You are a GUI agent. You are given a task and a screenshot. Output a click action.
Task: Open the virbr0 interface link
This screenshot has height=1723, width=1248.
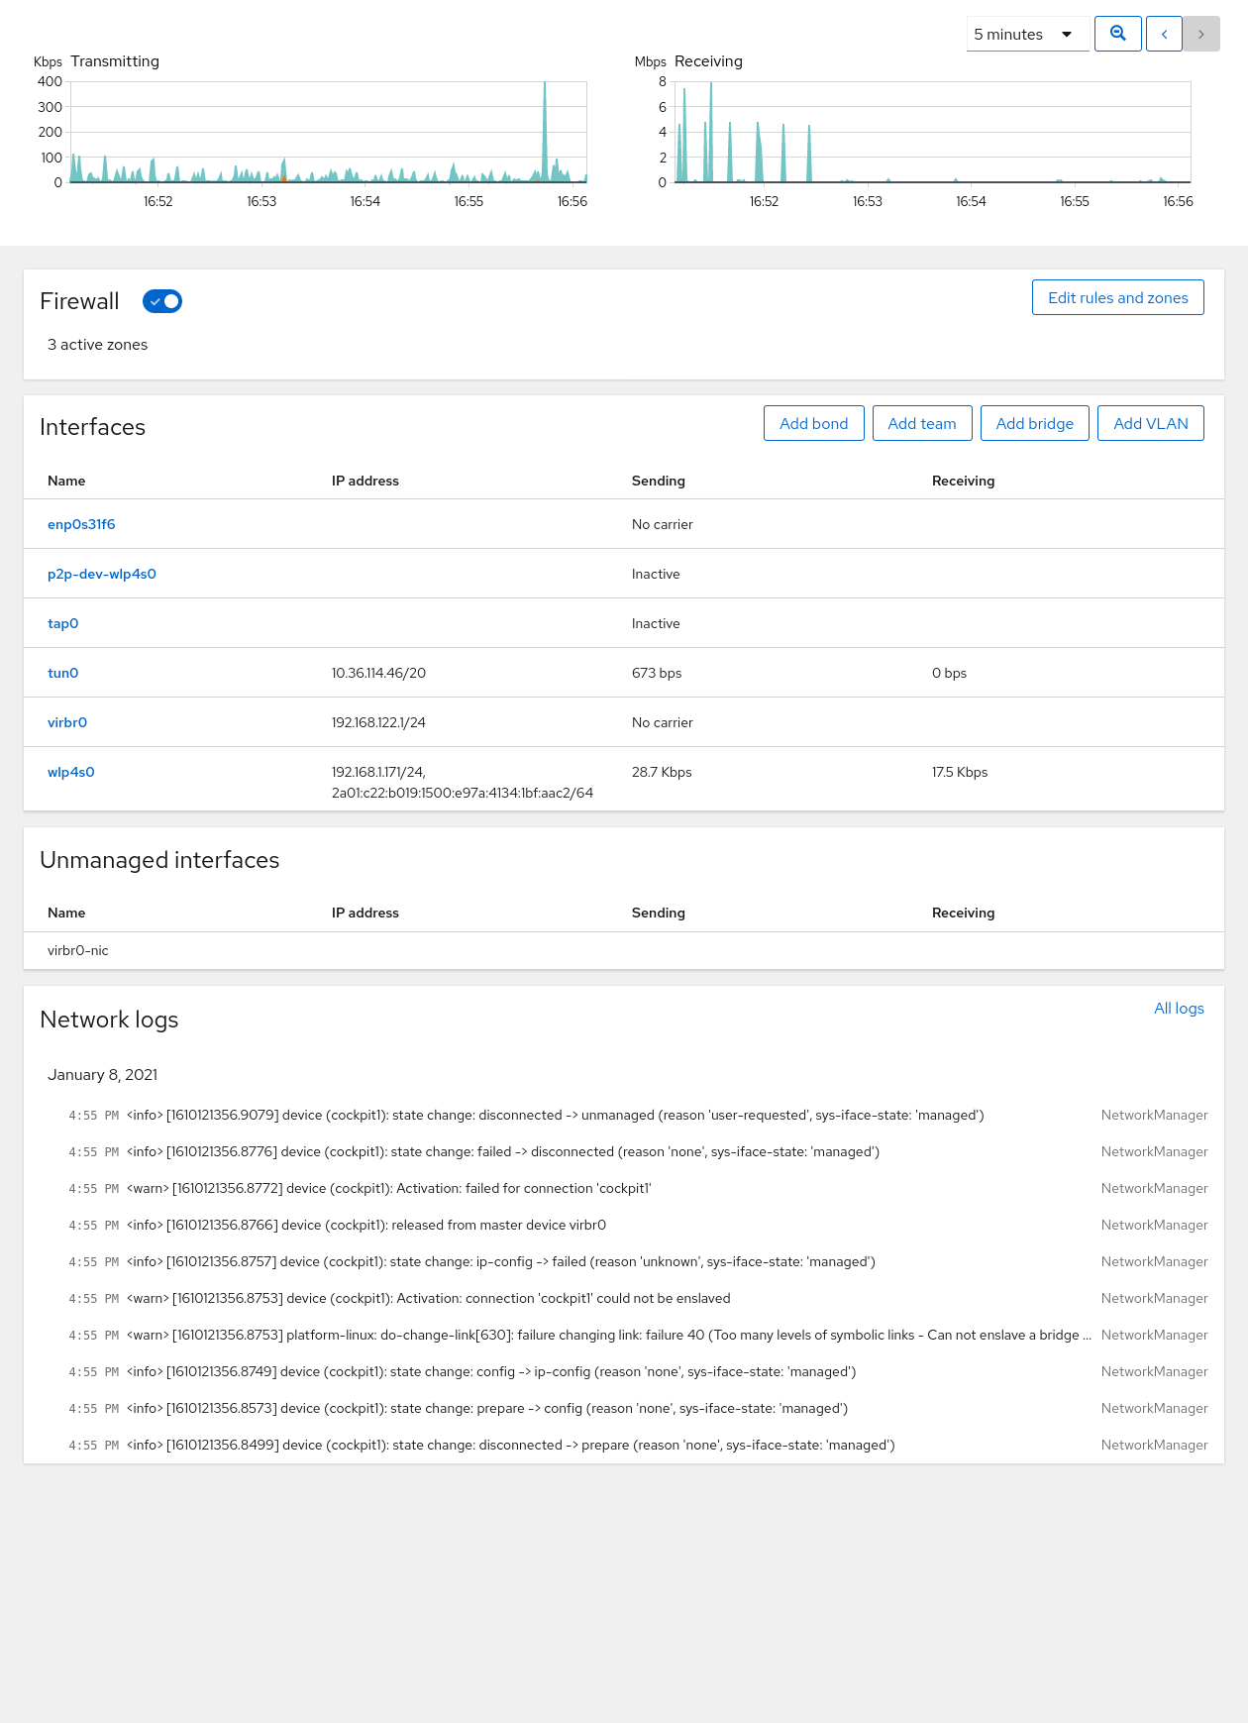(67, 722)
